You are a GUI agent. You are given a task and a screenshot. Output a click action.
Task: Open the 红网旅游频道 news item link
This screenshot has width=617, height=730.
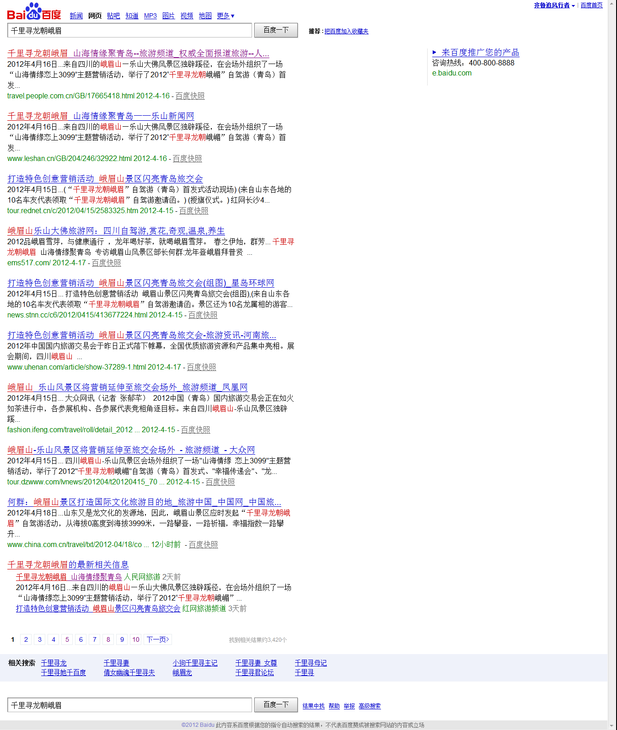pyautogui.click(x=98, y=609)
